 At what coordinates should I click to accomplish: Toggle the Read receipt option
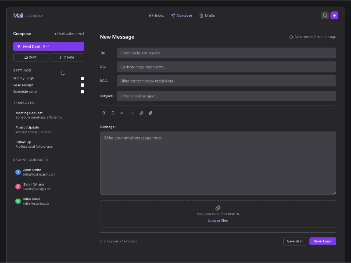[82, 85]
